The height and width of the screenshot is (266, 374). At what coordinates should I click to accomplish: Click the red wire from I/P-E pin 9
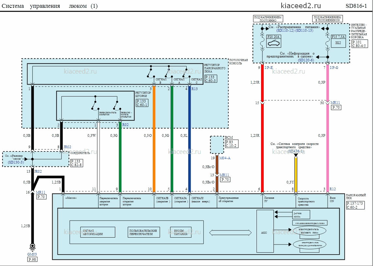pyautogui.click(x=262, y=129)
